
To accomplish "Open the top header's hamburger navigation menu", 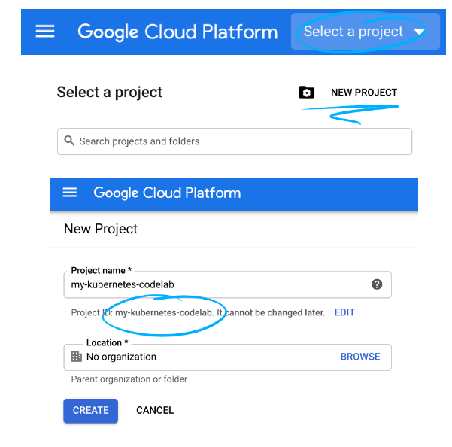I will click(x=45, y=31).
